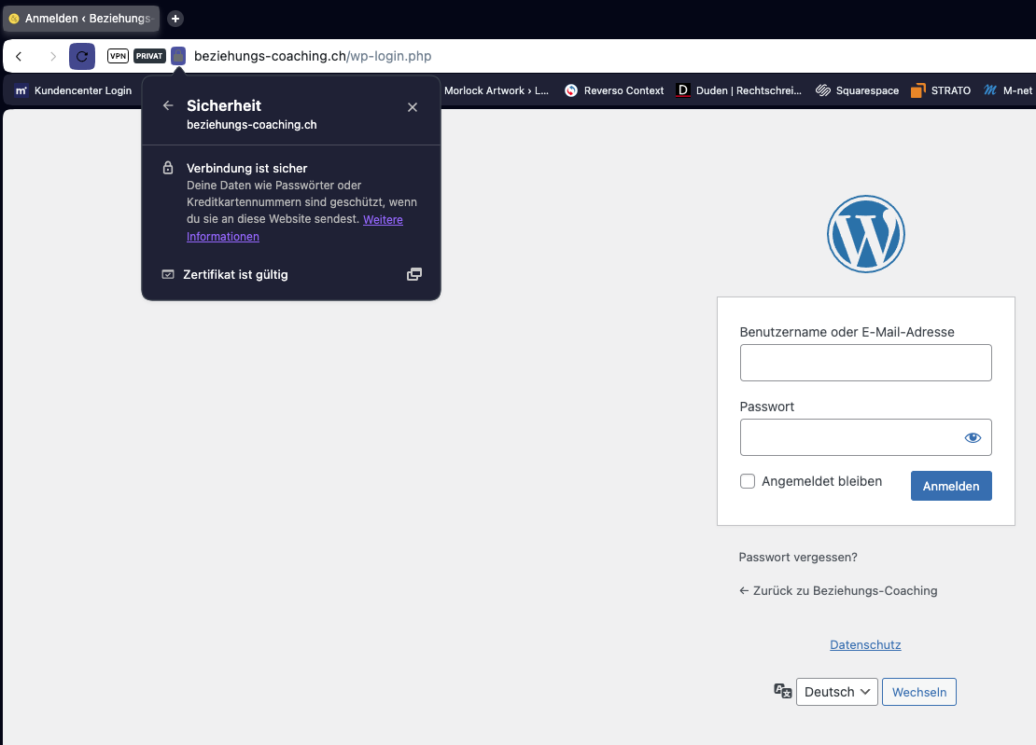Go back in Sicherheit popup with arrow
Image resolution: width=1036 pixels, height=745 pixels.
(168, 105)
